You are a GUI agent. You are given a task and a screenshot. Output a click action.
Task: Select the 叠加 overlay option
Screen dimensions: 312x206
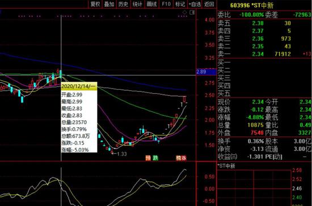pos(109,4)
